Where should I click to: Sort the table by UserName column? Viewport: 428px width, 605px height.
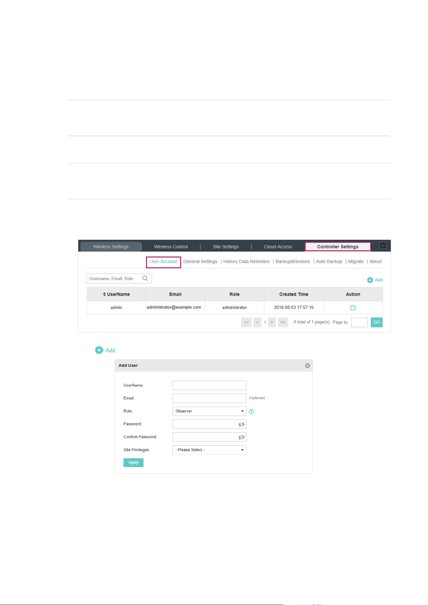point(116,294)
